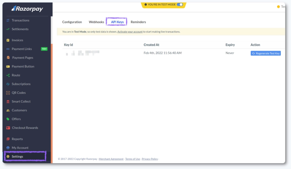
Task: Open Subscriptions in the sidebar
Action: click(21, 84)
